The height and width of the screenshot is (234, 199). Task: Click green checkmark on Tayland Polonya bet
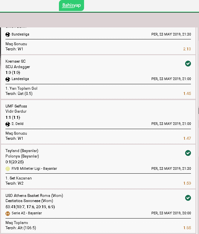[188, 153]
